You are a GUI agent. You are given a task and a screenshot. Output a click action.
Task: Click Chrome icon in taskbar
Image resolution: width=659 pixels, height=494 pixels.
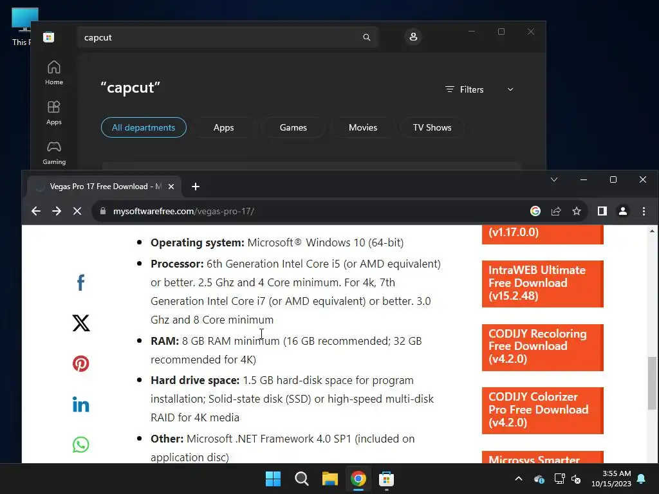358,479
